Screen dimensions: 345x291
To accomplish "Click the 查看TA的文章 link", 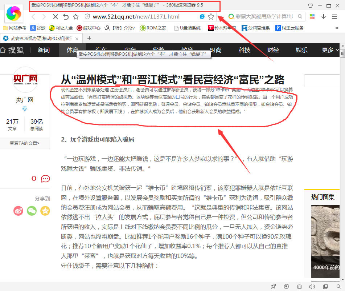I will pyautogui.click(x=25, y=144).
